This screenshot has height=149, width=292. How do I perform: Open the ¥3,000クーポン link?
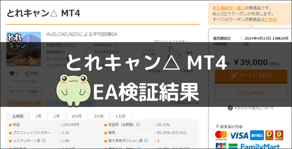228,8
